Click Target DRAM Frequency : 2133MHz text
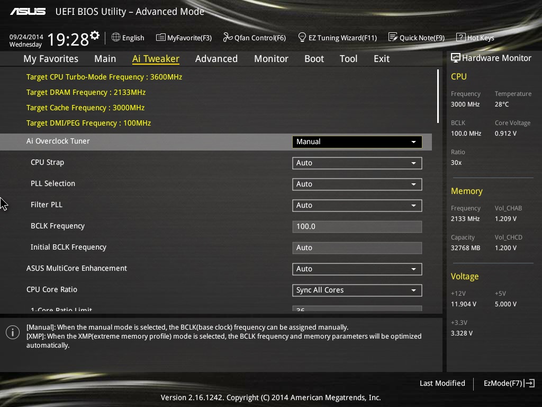 [86, 92]
